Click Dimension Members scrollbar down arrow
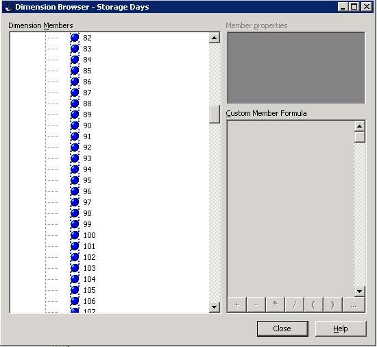The image size is (377, 347). [215, 307]
